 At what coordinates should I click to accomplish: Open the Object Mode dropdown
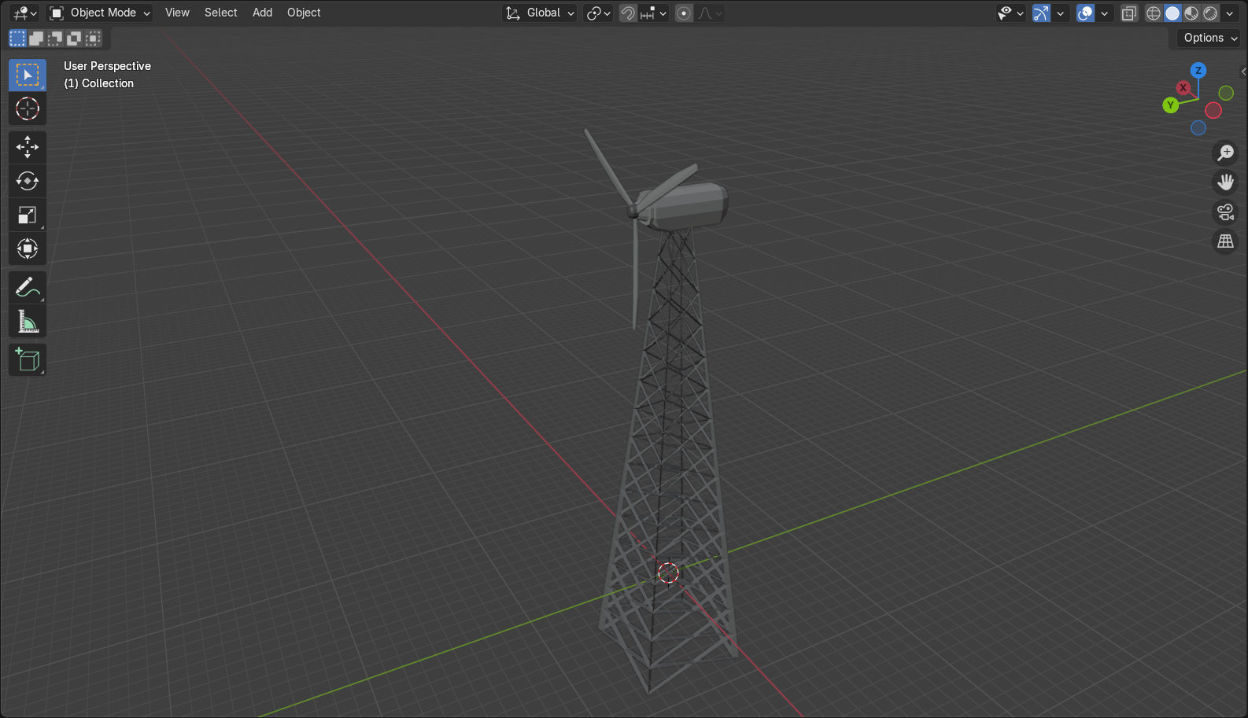pyautogui.click(x=99, y=13)
